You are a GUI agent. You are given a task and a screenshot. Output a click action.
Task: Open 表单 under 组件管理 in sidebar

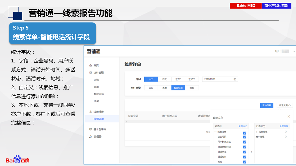96,87
